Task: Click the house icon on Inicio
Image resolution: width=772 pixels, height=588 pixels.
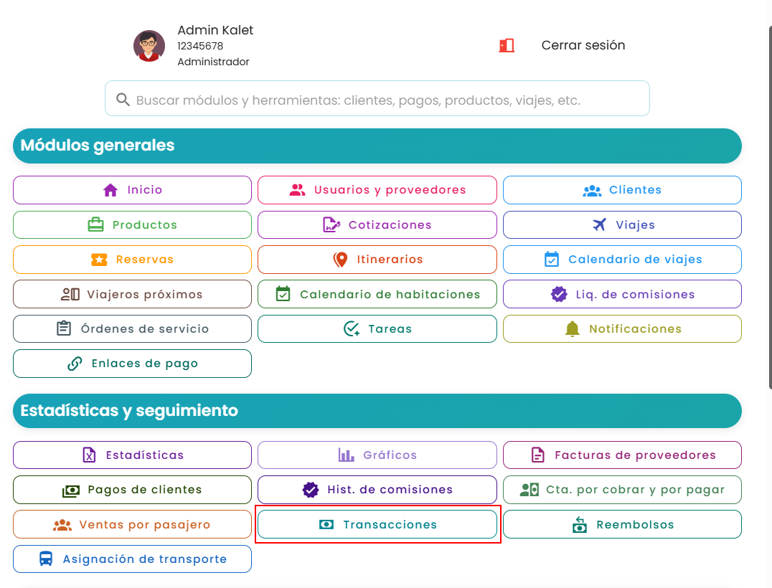Action: coord(110,190)
